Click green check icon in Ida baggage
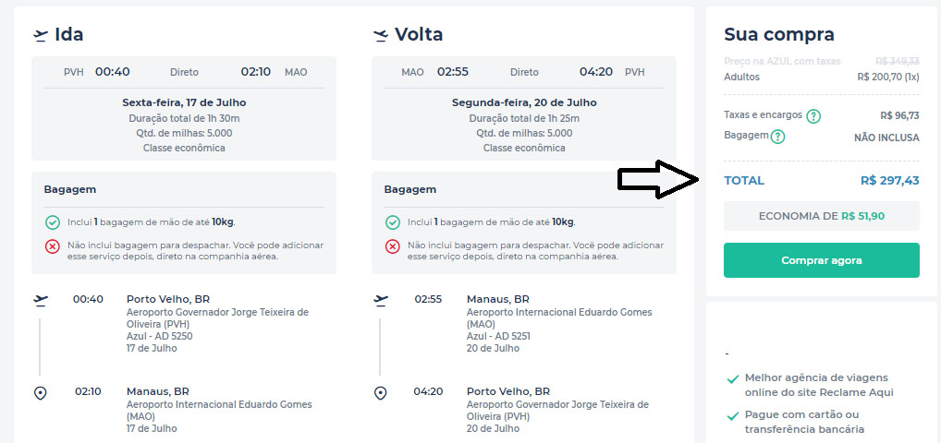Screen dimensions: 941x443 53,222
